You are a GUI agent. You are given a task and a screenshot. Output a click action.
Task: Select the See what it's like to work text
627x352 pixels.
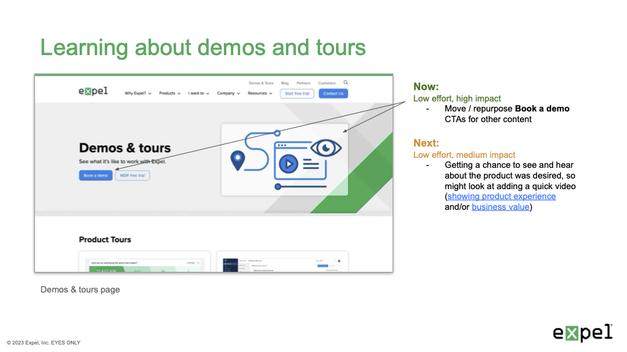(122, 162)
